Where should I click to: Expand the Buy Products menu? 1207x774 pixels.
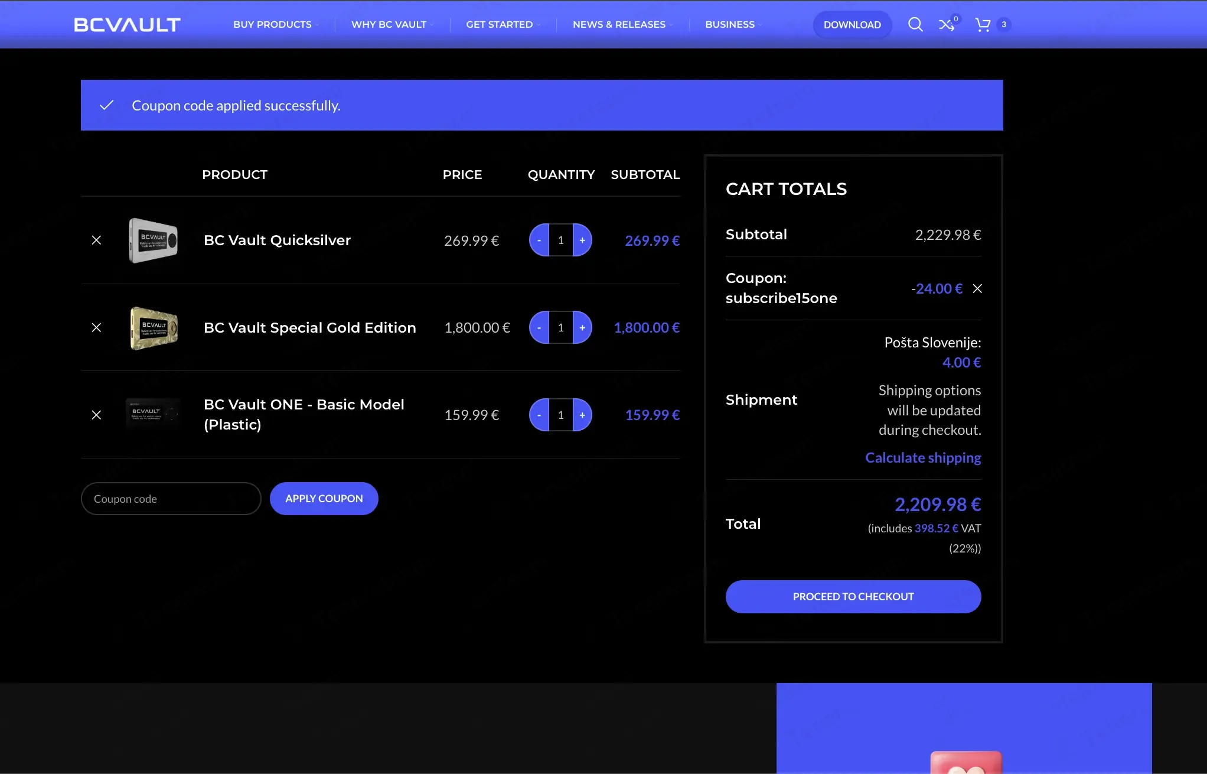click(276, 24)
